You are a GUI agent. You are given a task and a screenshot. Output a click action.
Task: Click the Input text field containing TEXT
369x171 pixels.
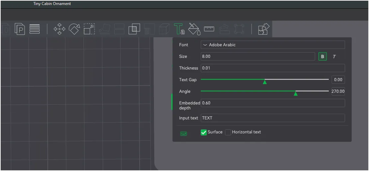coord(273,118)
